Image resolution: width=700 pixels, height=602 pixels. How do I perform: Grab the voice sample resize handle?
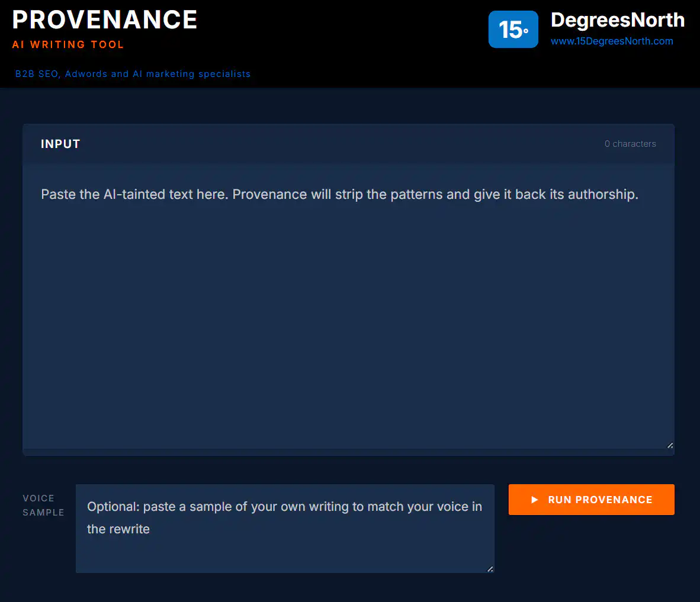(x=490, y=568)
